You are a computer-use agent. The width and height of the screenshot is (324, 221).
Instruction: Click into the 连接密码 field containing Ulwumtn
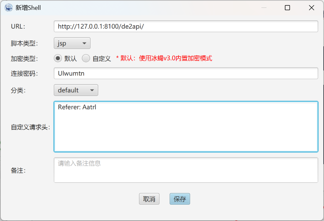(186, 74)
